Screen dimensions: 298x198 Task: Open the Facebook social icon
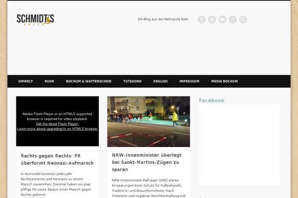202,19
